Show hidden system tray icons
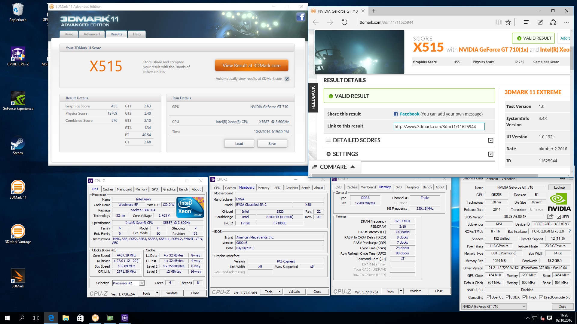This screenshot has height=324, width=577. 527,318
